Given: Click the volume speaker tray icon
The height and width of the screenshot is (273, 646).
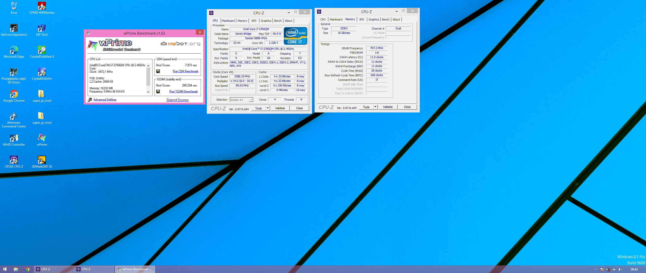Looking at the screenshot, I should (620, 269).
